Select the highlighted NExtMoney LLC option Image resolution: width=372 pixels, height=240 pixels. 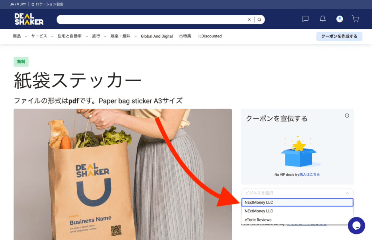297,202
